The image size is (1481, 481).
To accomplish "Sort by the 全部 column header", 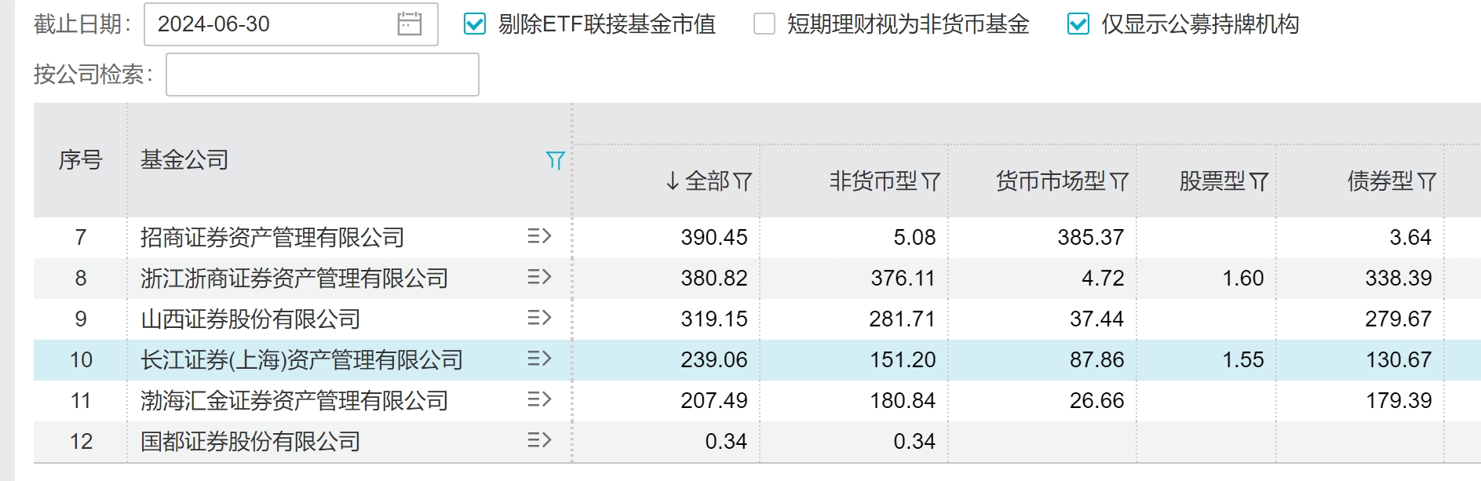I will tap(706, 182).
